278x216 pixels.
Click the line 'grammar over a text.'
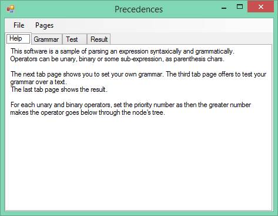click(x=39, y=82)
